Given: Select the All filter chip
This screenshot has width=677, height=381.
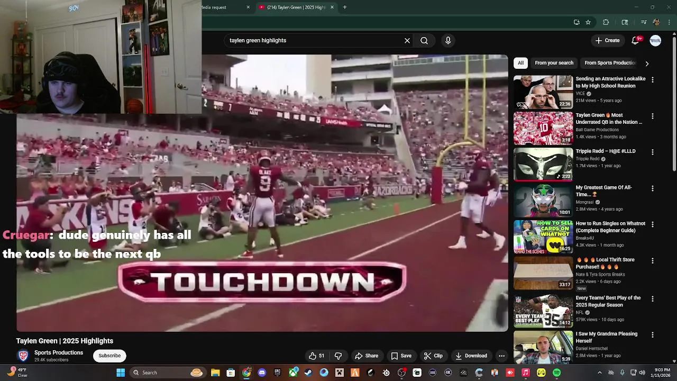Looking at the screenshot, I should (520, 63).
